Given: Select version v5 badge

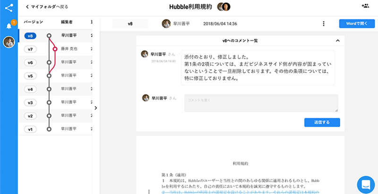Looking at the screenshot, I should (30, 76).
